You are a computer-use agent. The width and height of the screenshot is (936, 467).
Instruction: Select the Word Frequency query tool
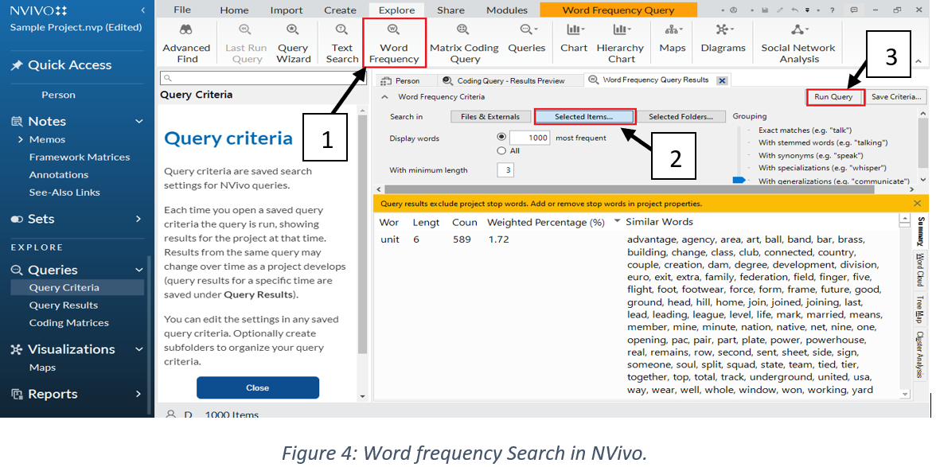click(394, 48)
